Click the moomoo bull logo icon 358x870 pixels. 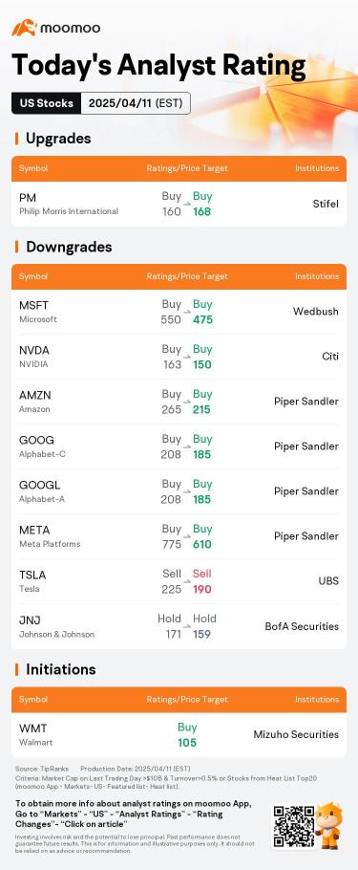[25, 27]
